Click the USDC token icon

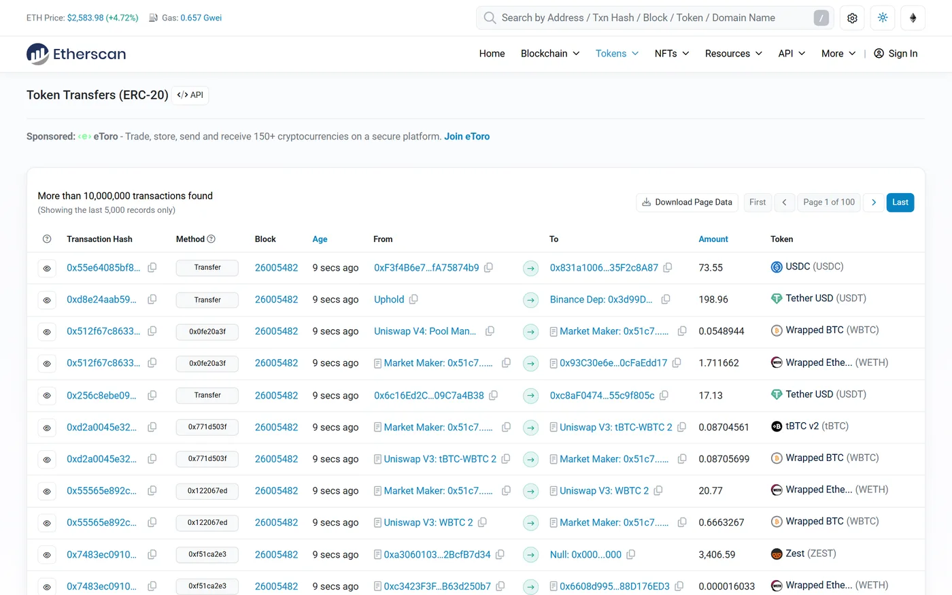pyautogui.click(x=777, y=267)
